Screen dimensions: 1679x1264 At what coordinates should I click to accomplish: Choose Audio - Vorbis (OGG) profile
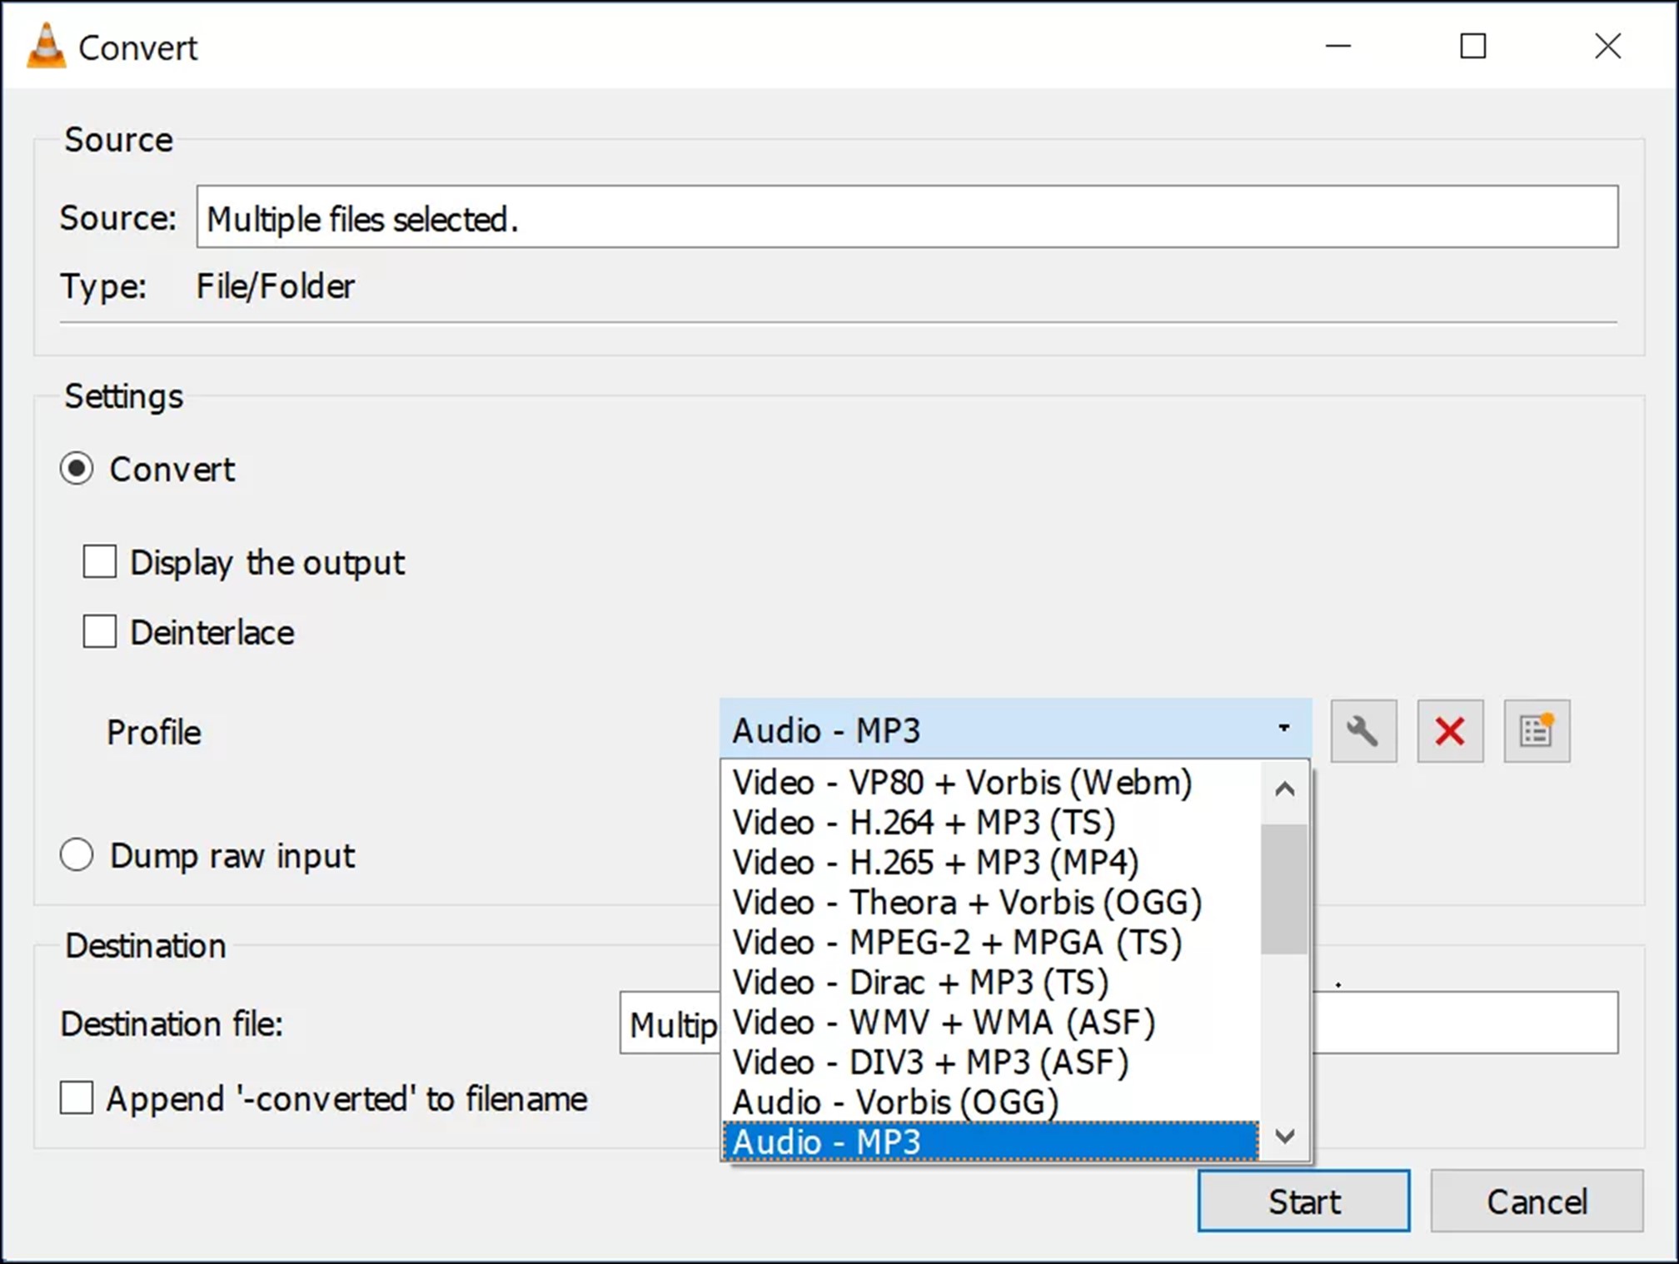tap(894, 1102)
